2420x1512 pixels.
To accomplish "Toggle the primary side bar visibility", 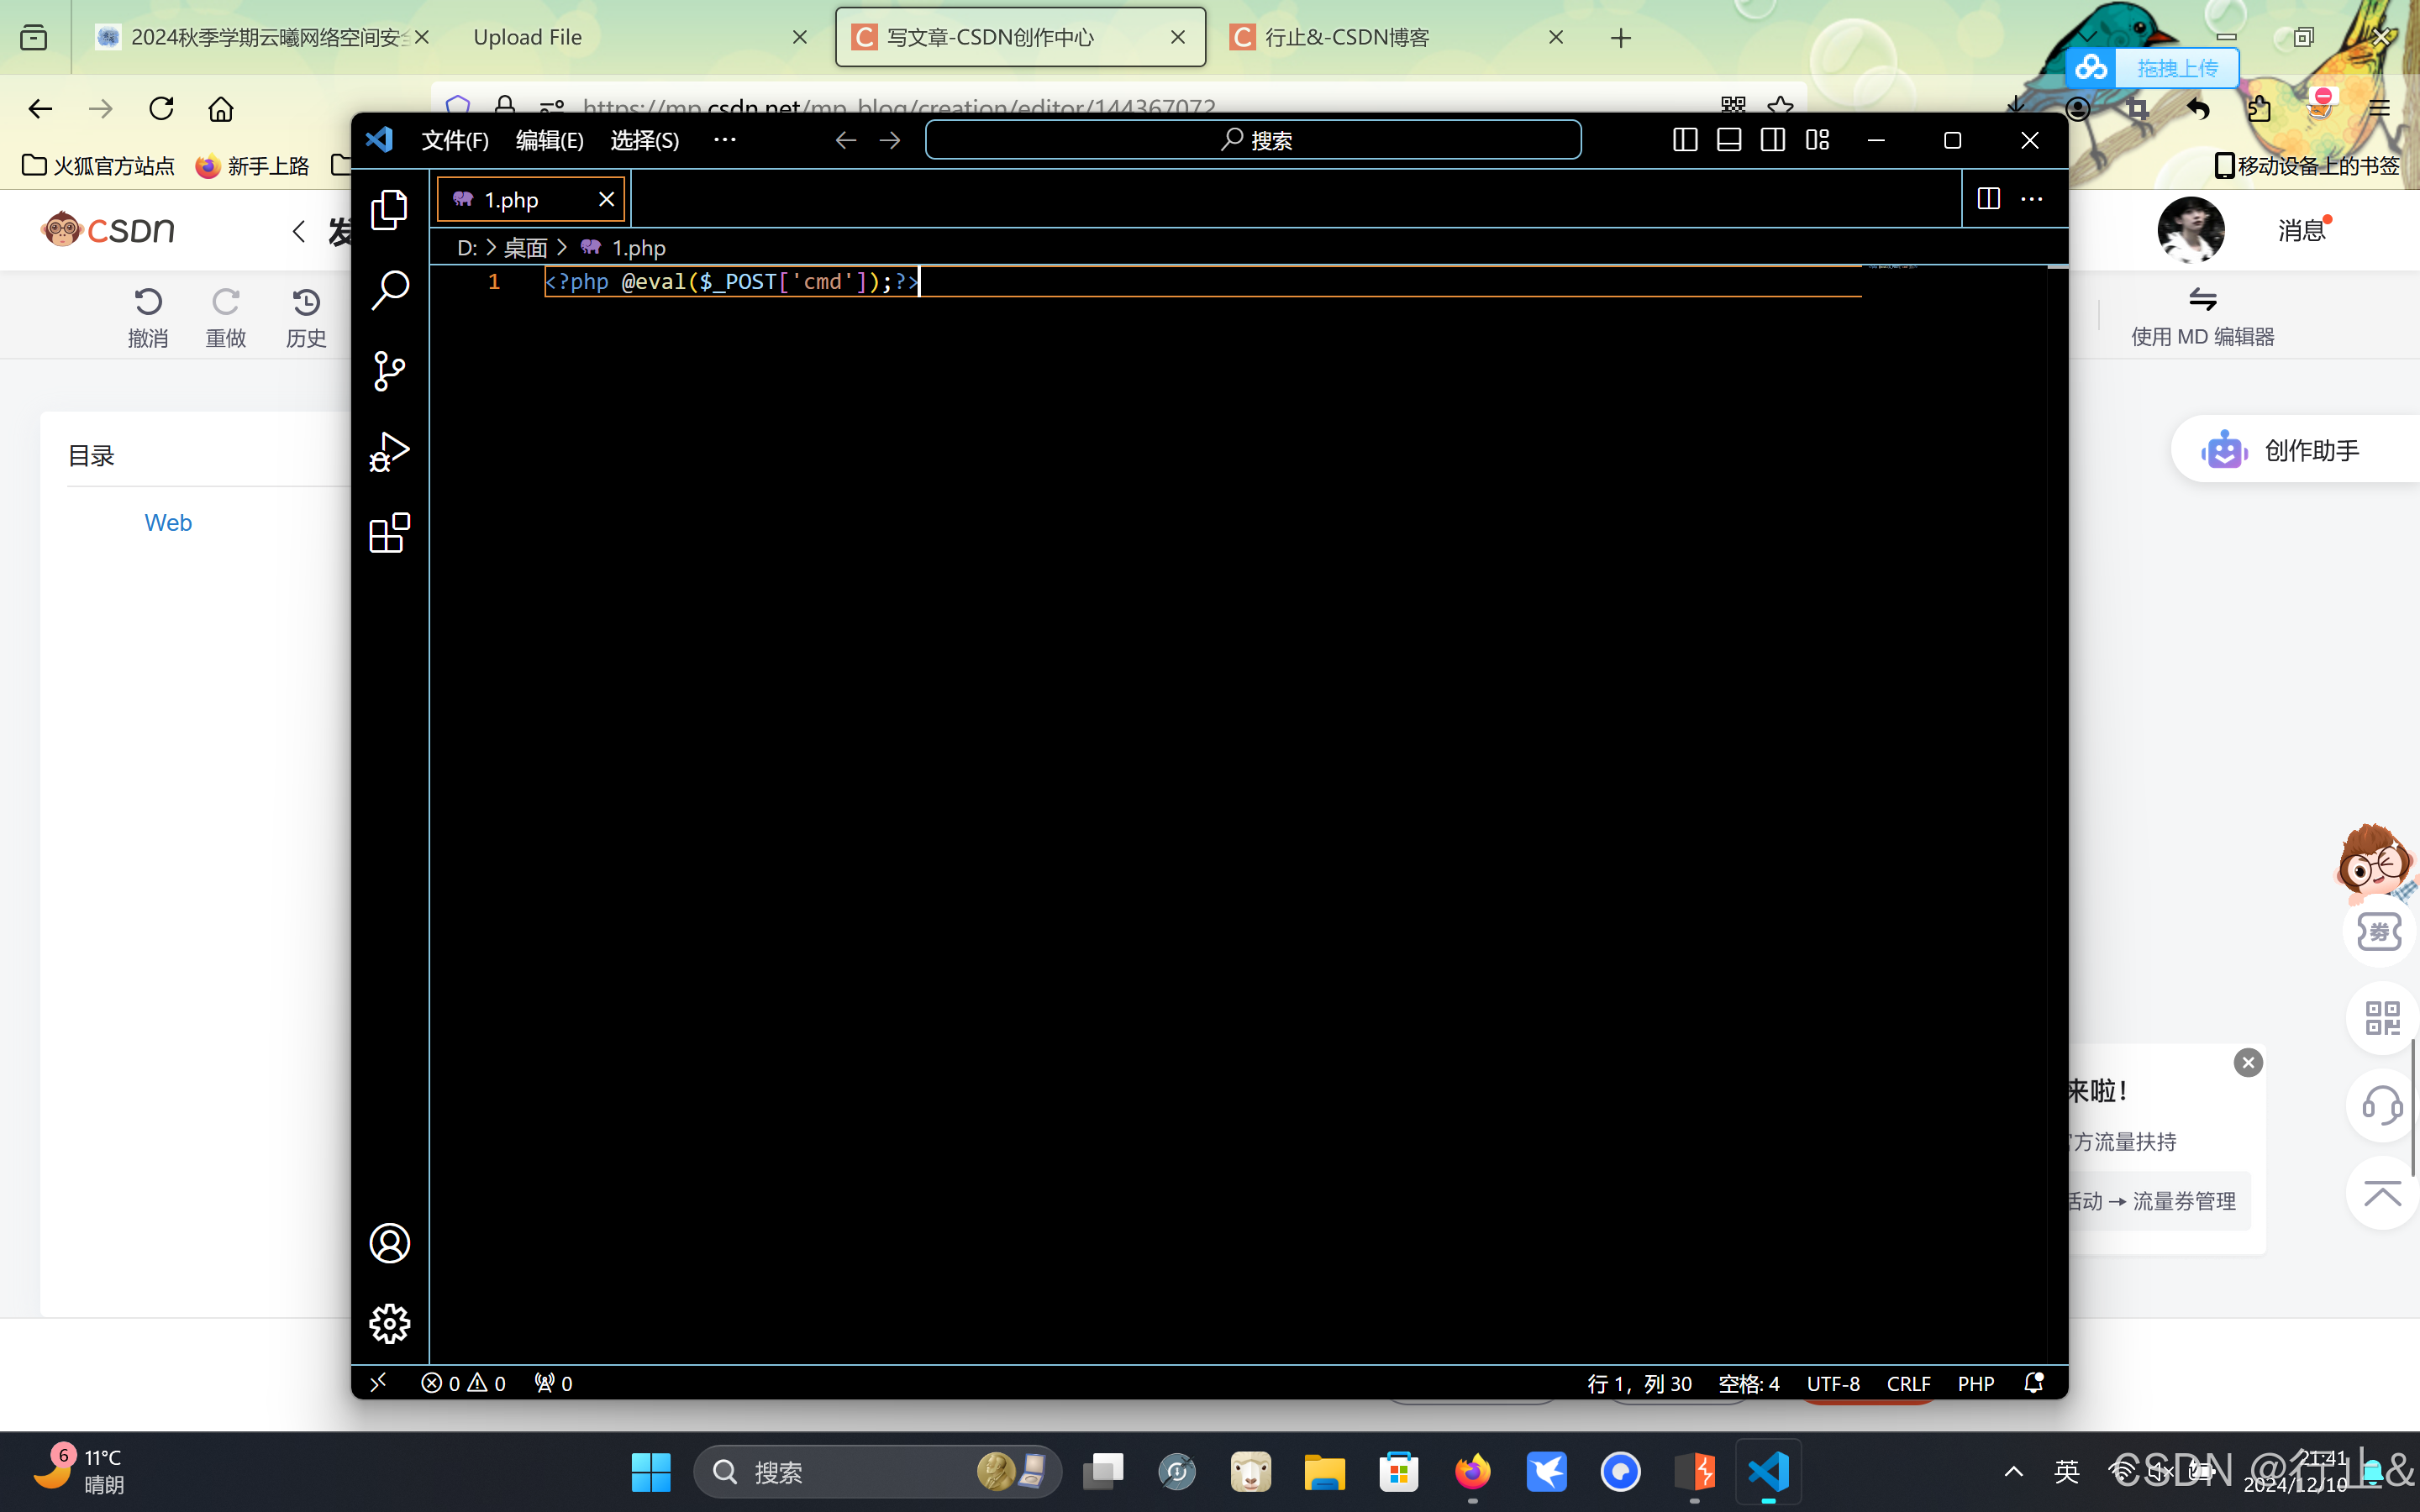I will [x=1685, y=140].
